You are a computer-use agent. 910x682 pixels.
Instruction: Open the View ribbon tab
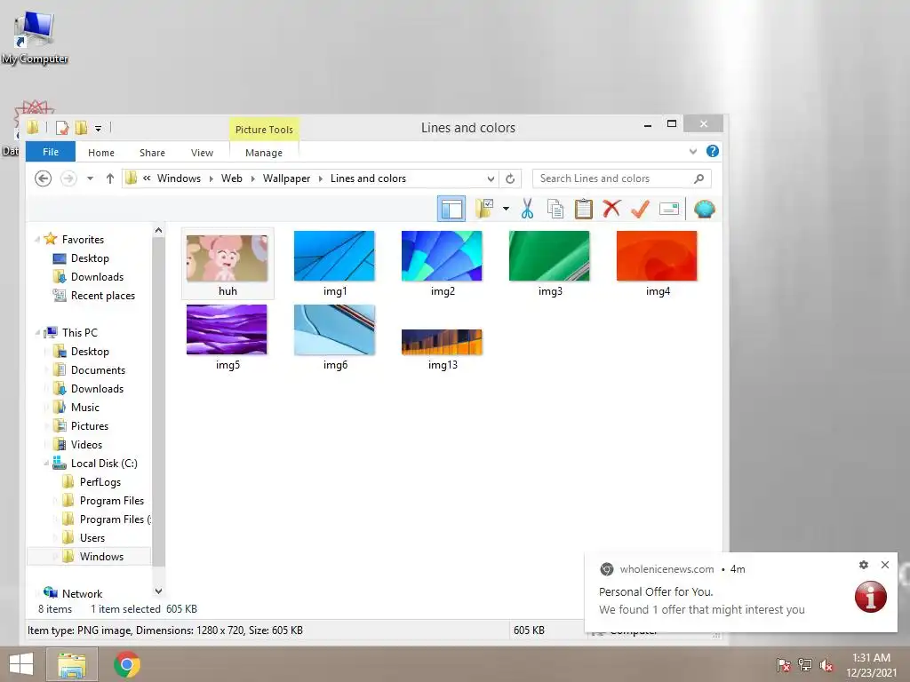click(202, 153)
